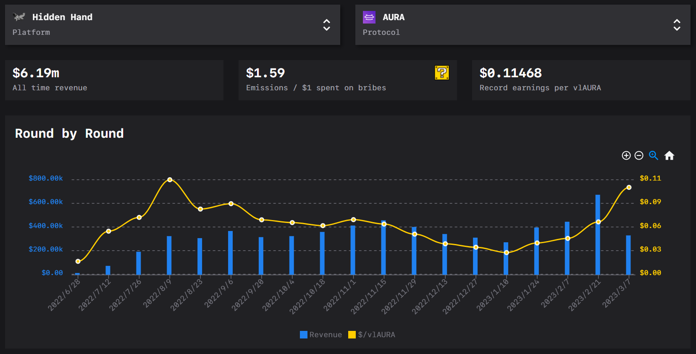Click the blue Revenue legend color marker
This screenshot has height=354, width=696.
pyautogui.click(x=304, y=335)
